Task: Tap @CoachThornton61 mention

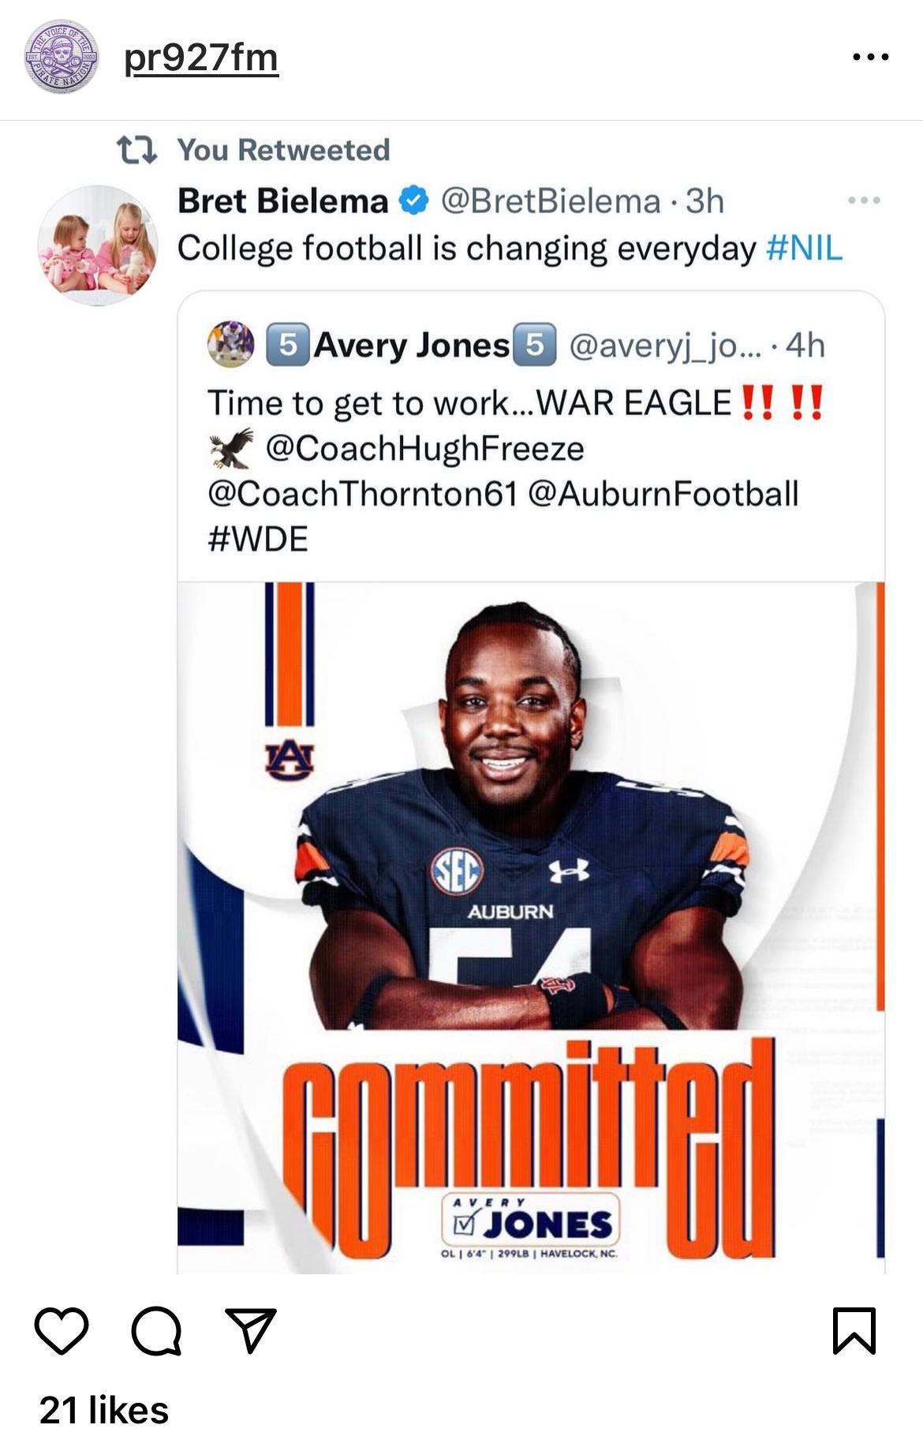Action: tap(362, 494)
